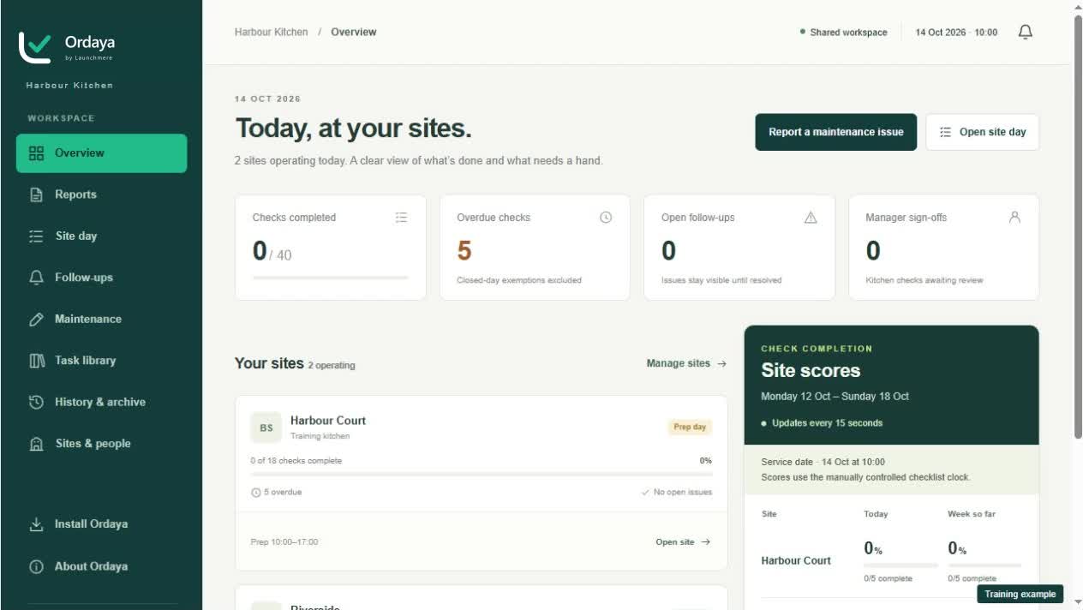Screen dimensions: 1083x610
Task: Click the Harbour Court card title
Action: click(x=328, y=421)
